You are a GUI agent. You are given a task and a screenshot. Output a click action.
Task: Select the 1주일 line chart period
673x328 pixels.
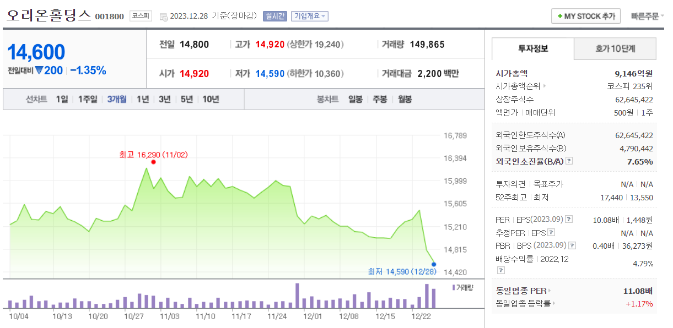coord(87,99)
